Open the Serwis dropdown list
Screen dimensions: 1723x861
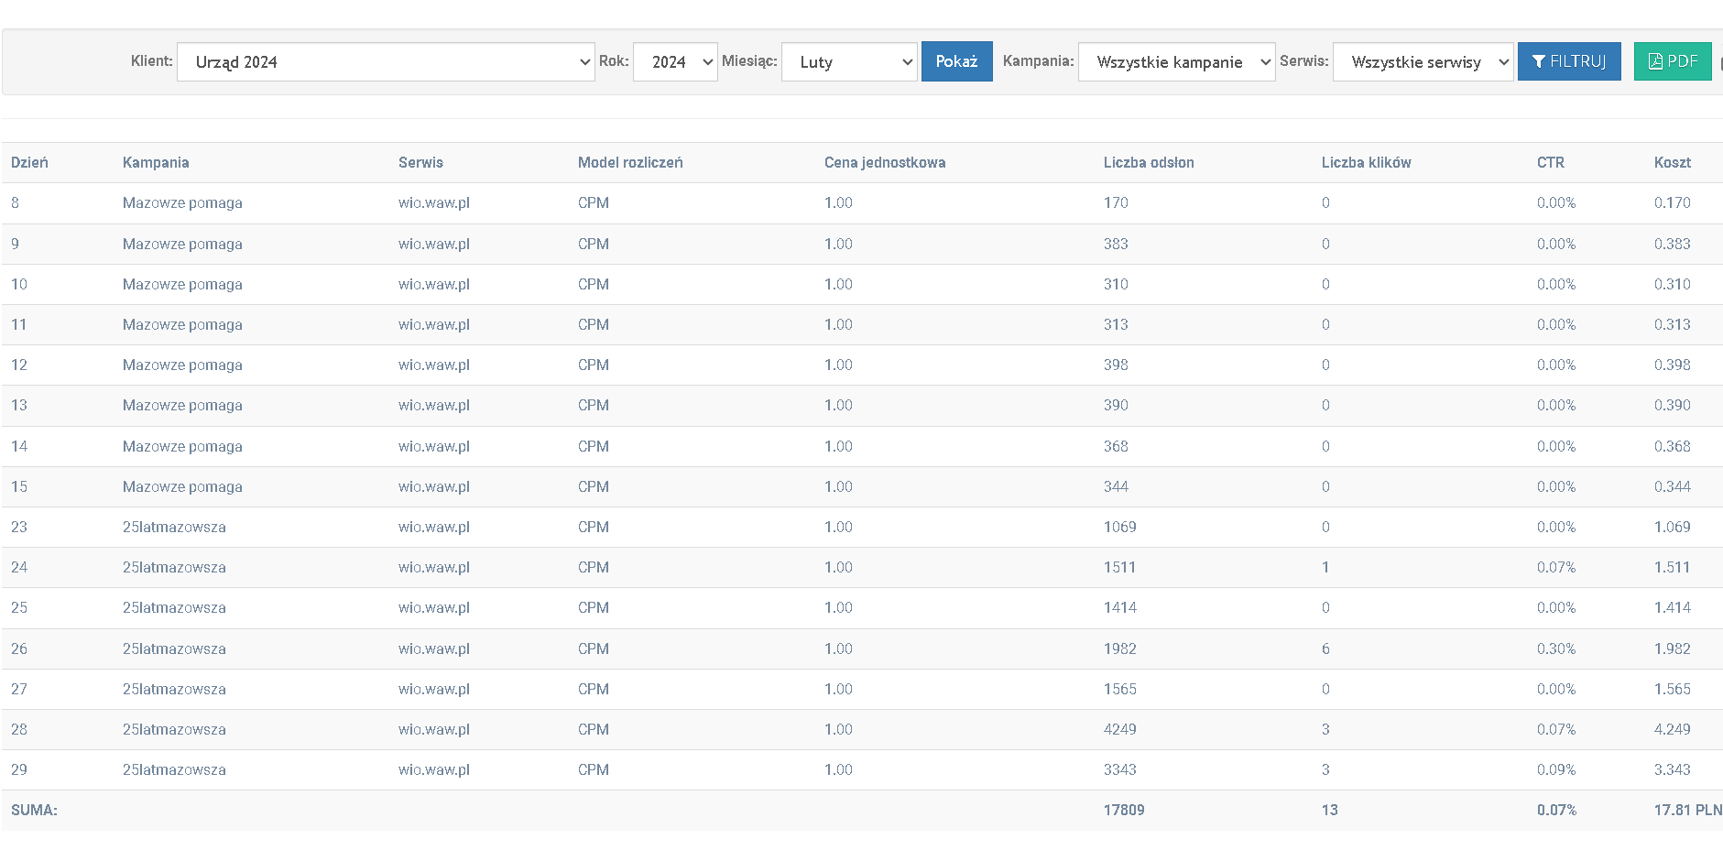coord(1423,62)
